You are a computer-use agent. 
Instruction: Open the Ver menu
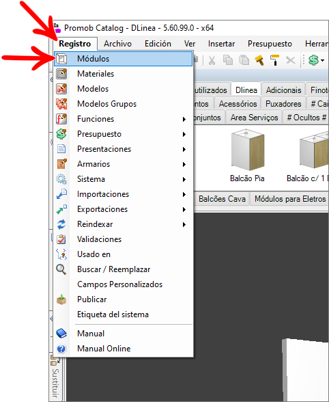pos(190,44)
